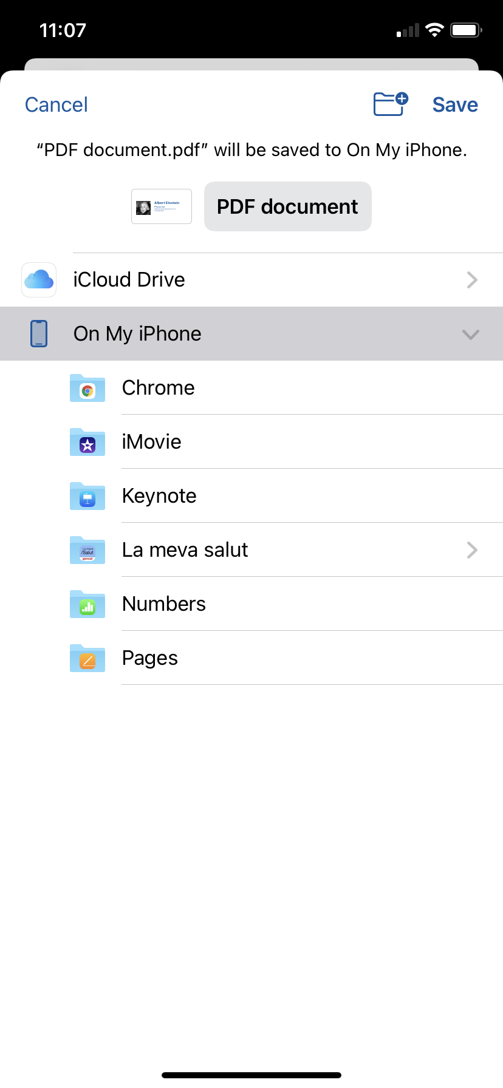The width and height of the screenshot is (503, 1088).
Task: Tap the On My iPhone device icon
Action: (39, 334)
